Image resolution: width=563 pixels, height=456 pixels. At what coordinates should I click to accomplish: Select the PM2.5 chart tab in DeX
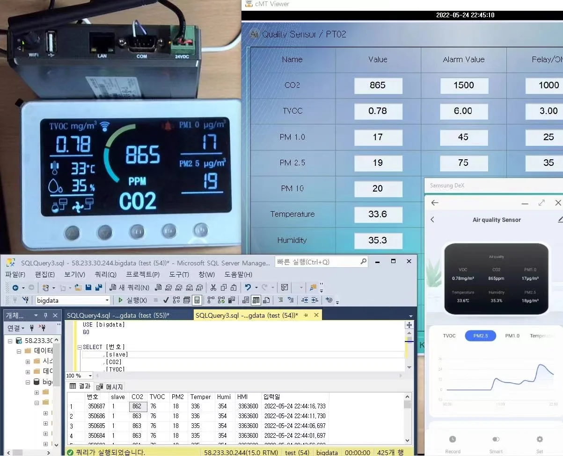pyautogui.click(x=481, y=335)
